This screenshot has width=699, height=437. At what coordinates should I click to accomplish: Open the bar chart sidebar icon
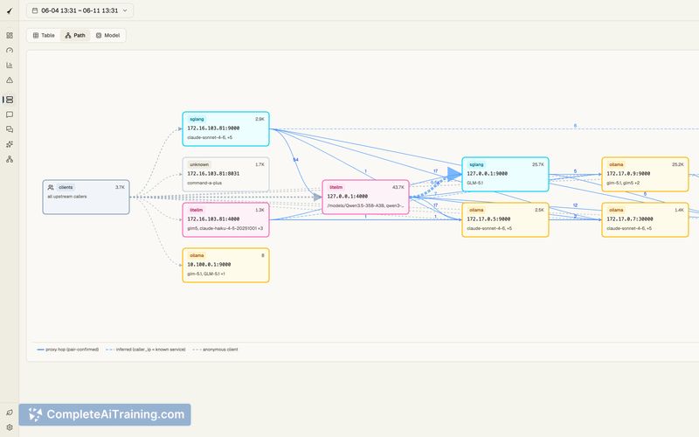pyautogui.click(x=10, y=65)
